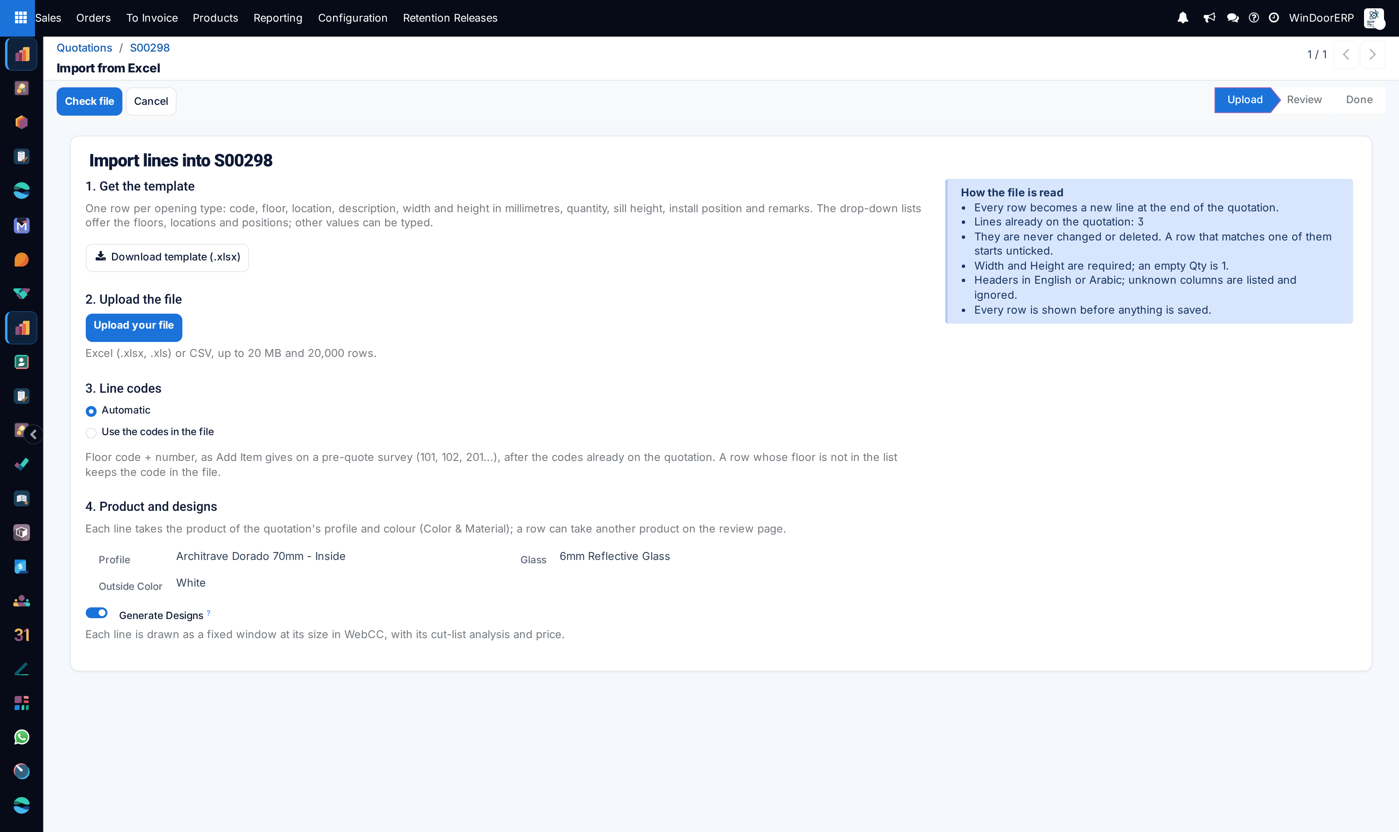Click the How the file is read heading
This screenshot has width=1399, height=832.
click(x=1012, y=192)
